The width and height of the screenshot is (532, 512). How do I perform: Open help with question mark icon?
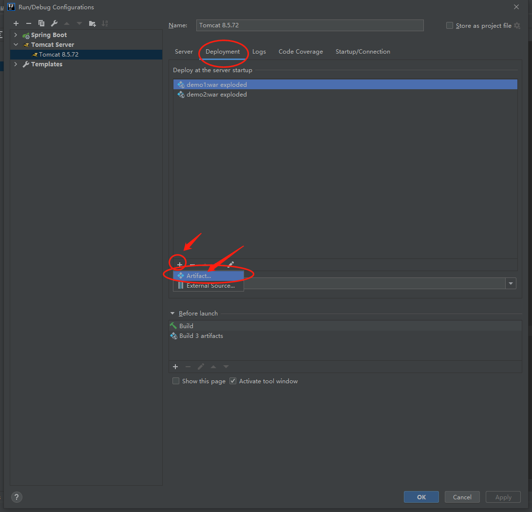point(17,497)
